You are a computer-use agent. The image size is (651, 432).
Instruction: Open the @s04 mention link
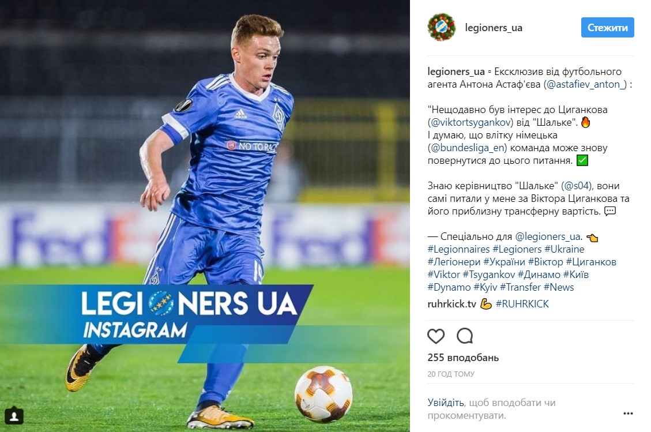point(577,186)
